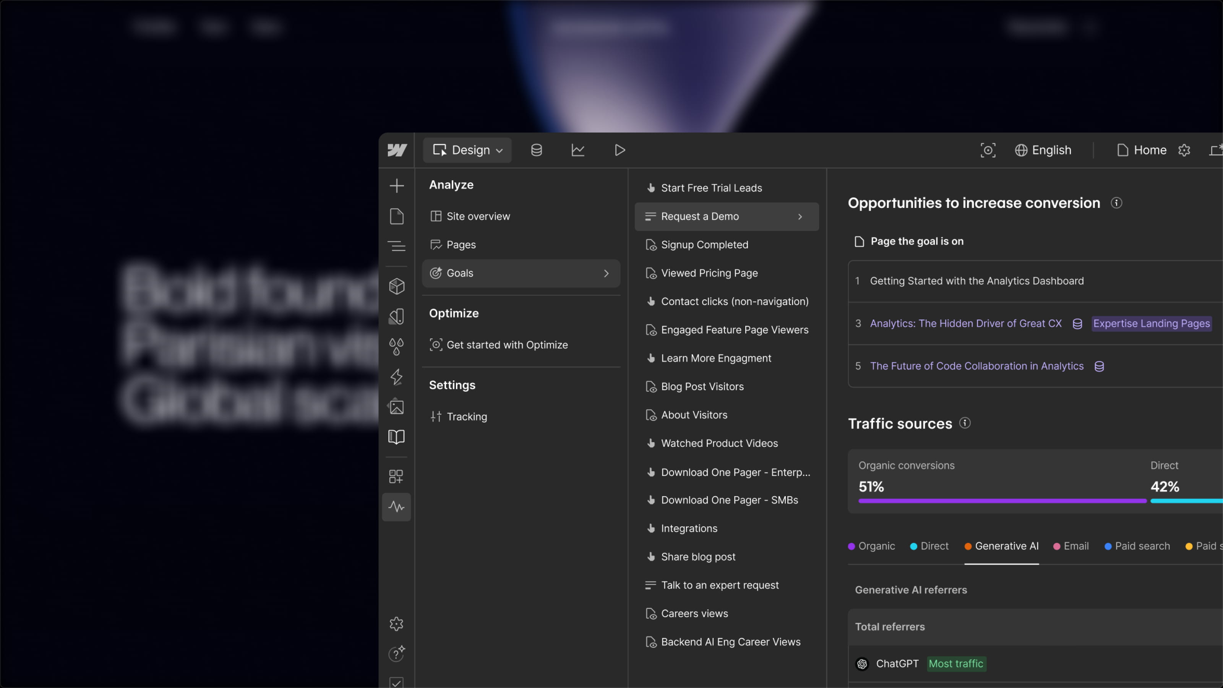Open the Apps grid icon in sidebar
Image resolution: width=1223 pixels, height=688 pixels.
click(396, 476)
